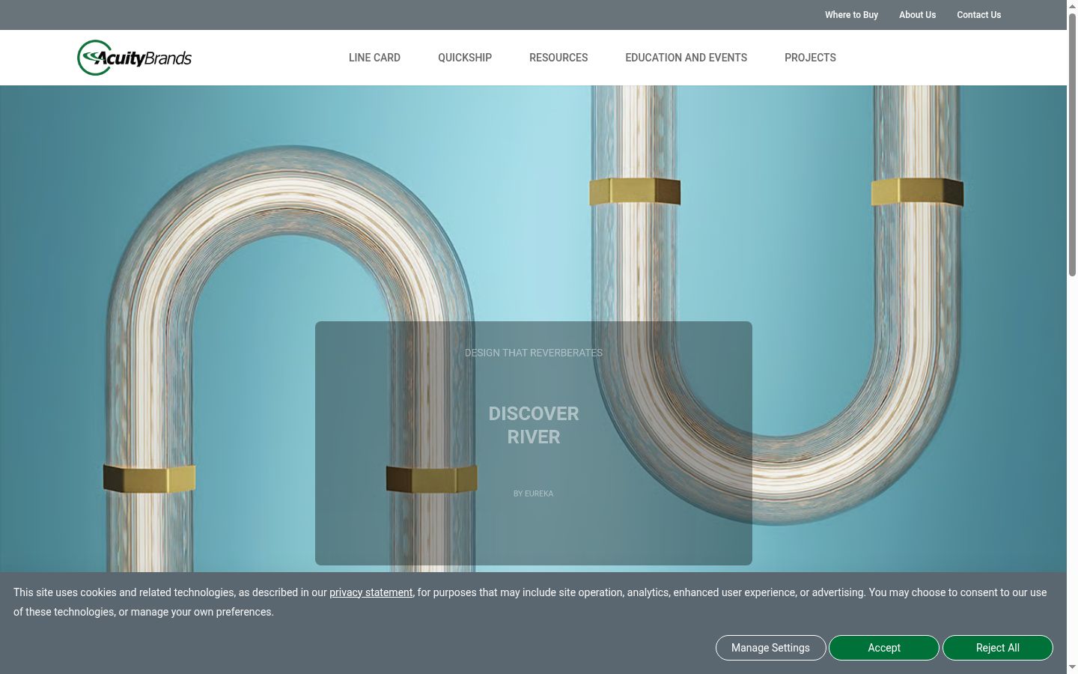The image size is (1078, 674).
Task: Open the privacy statement link
Action: pos(371,592)
